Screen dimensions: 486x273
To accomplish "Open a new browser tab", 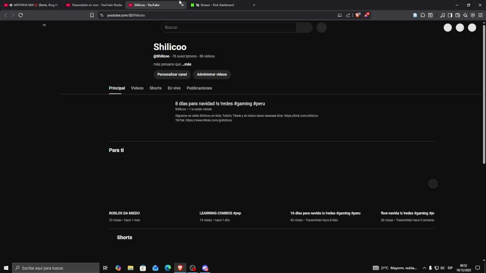I will pyautogui.click(x=254, y=5).
